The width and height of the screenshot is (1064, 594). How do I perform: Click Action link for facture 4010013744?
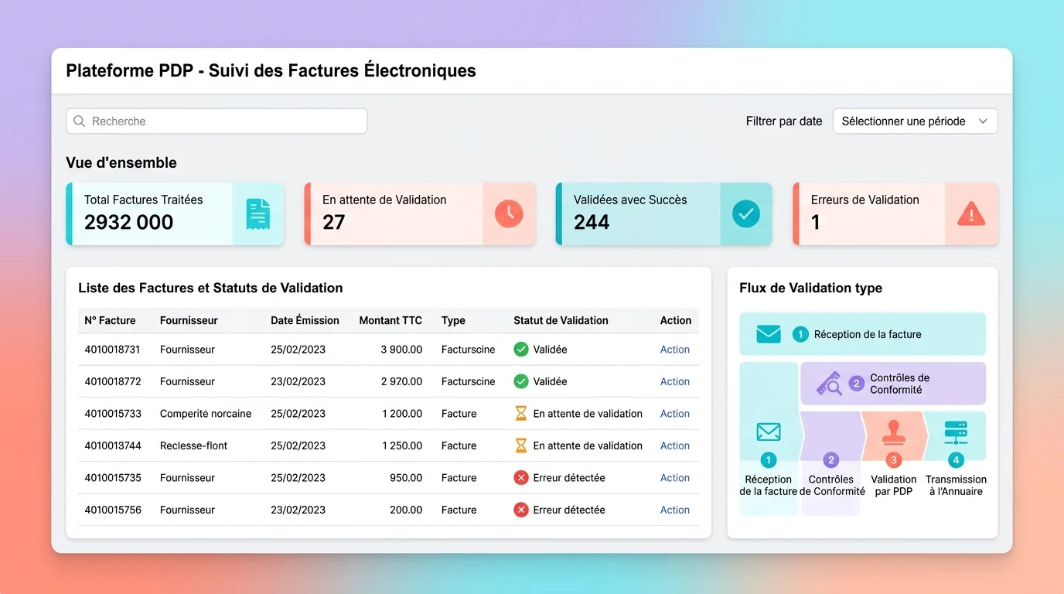point(674,445)
